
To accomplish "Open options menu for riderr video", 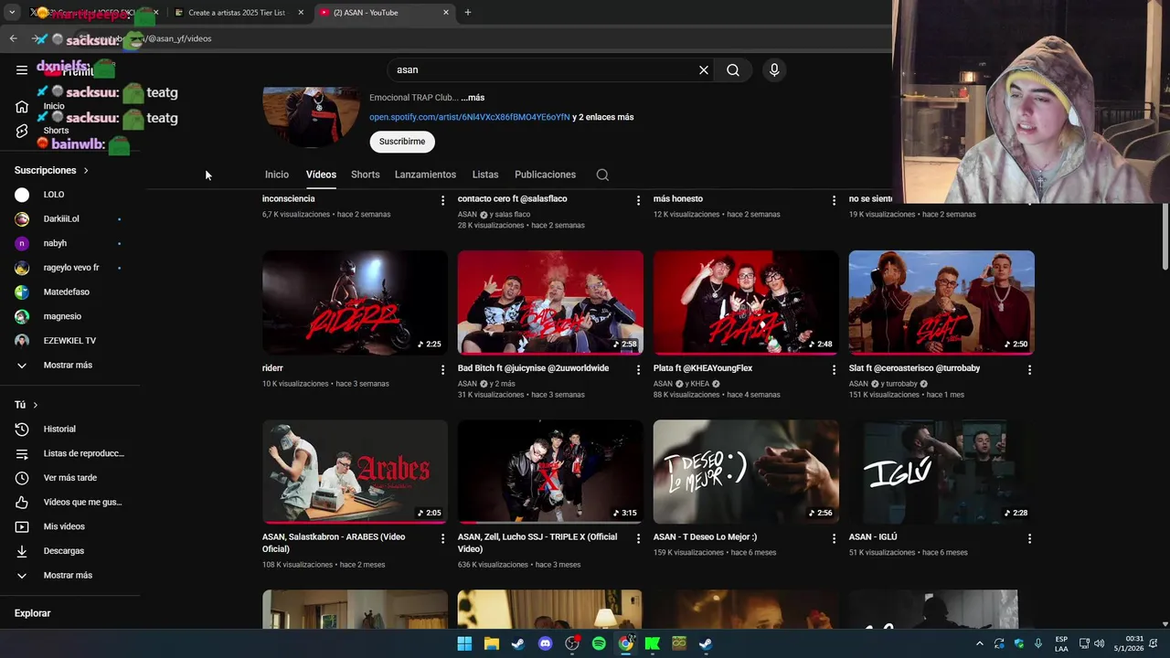I will click(442, 369).
